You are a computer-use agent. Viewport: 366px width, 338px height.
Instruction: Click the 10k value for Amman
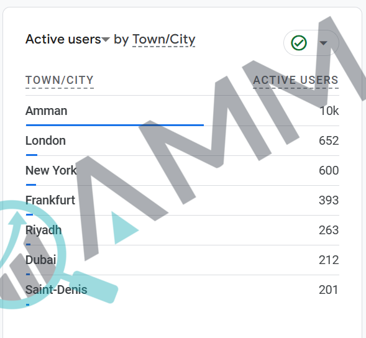pos(329,111)
